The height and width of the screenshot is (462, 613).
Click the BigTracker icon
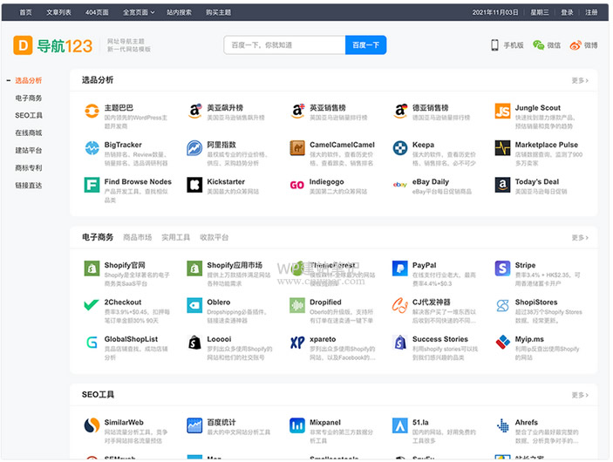tap(92, 147)
